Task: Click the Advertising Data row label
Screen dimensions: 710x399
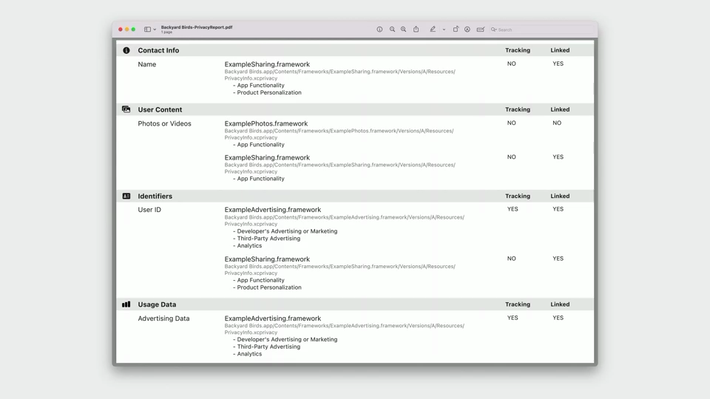Action: [163, 318]
